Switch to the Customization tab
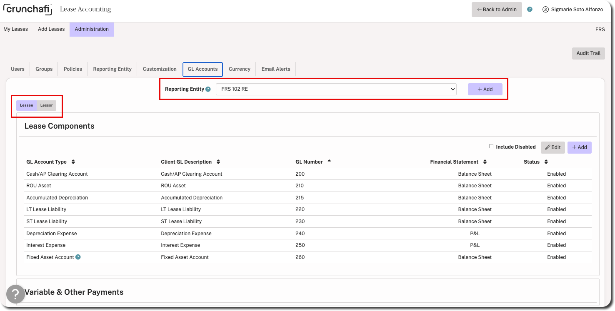The width and height of the screenshot is (615, 311). pyautogui.click(x=160, y=69)
